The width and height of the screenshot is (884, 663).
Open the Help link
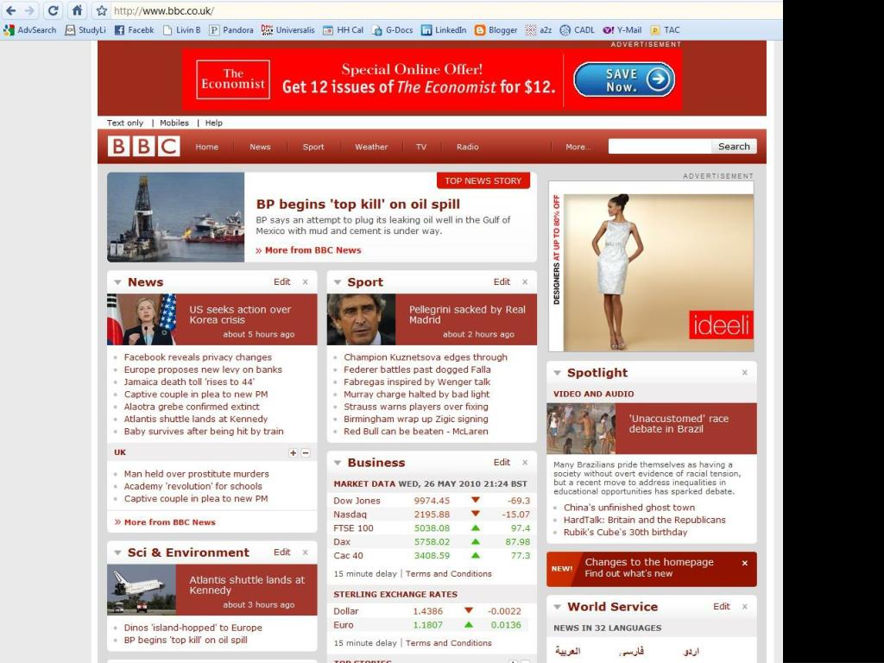point(214,123)
